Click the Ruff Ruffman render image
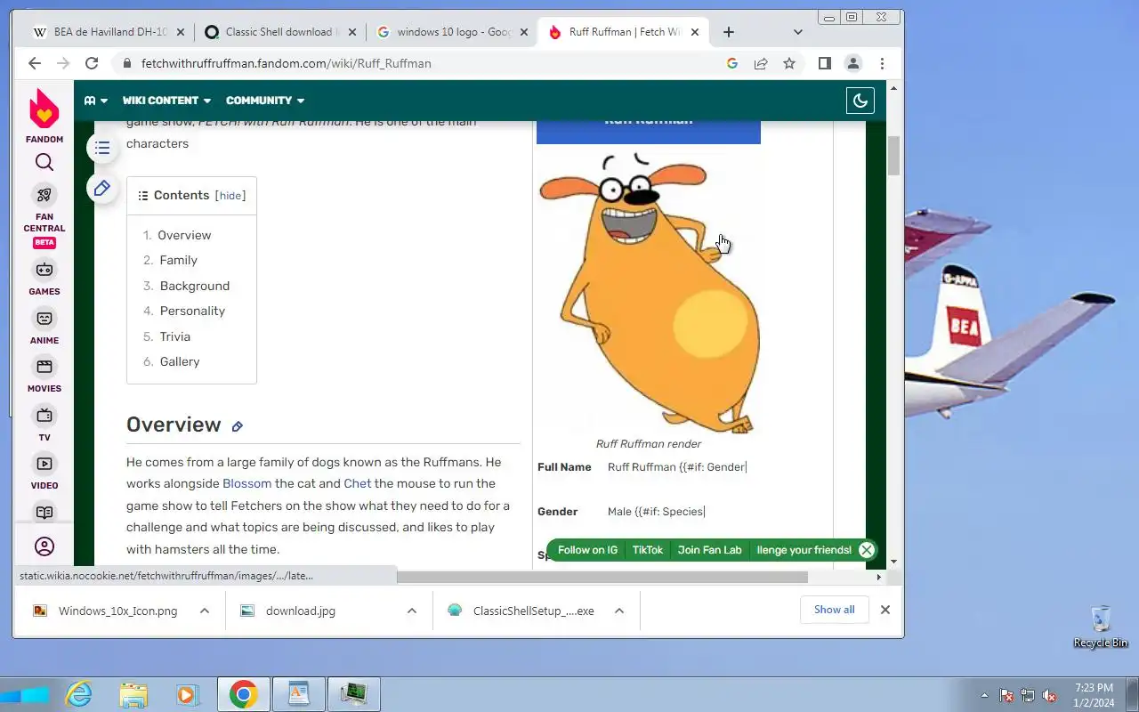 [649, 292]
